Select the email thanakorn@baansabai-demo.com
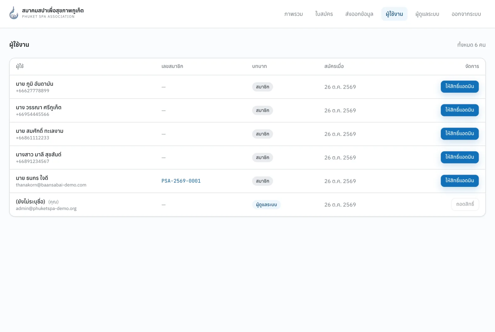This screenshot has width=495, height=332. (x=51, y=185)
